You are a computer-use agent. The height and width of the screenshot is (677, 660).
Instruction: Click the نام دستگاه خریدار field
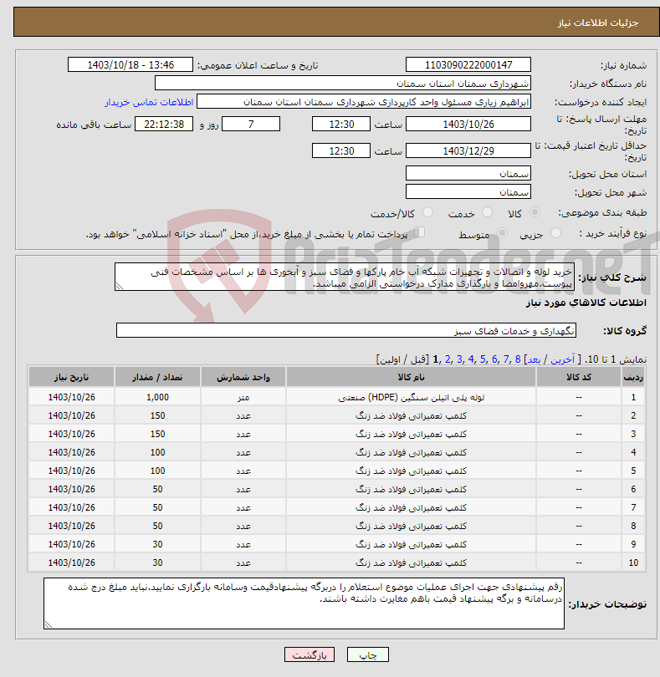[343, 84]
